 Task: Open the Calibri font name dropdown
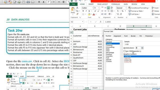pyautogui.click(x=93, y=8)
